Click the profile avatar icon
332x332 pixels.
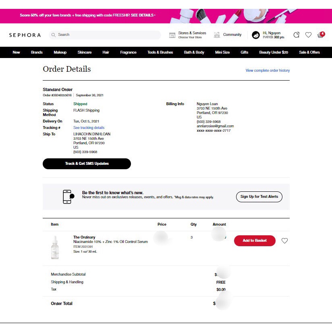click(256, 35)
